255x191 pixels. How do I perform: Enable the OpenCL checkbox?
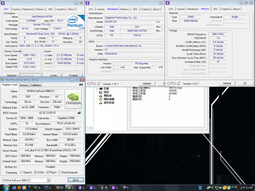click(x=21, y=172)
